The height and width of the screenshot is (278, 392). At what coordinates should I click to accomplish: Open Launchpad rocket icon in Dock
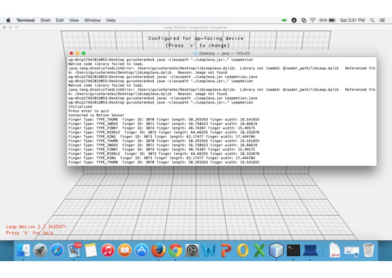pos(40,250)
